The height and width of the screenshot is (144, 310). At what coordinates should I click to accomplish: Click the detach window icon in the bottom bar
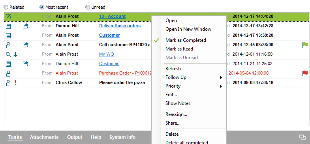302,137
